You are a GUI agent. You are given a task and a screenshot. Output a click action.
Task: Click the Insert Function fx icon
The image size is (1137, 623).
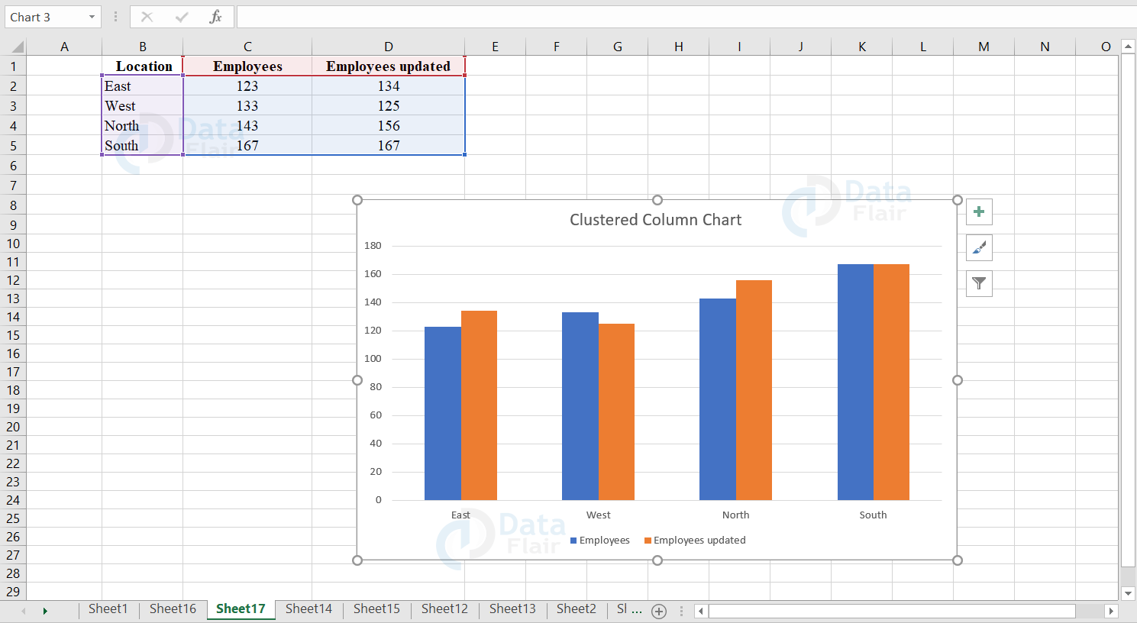point(216,16)
